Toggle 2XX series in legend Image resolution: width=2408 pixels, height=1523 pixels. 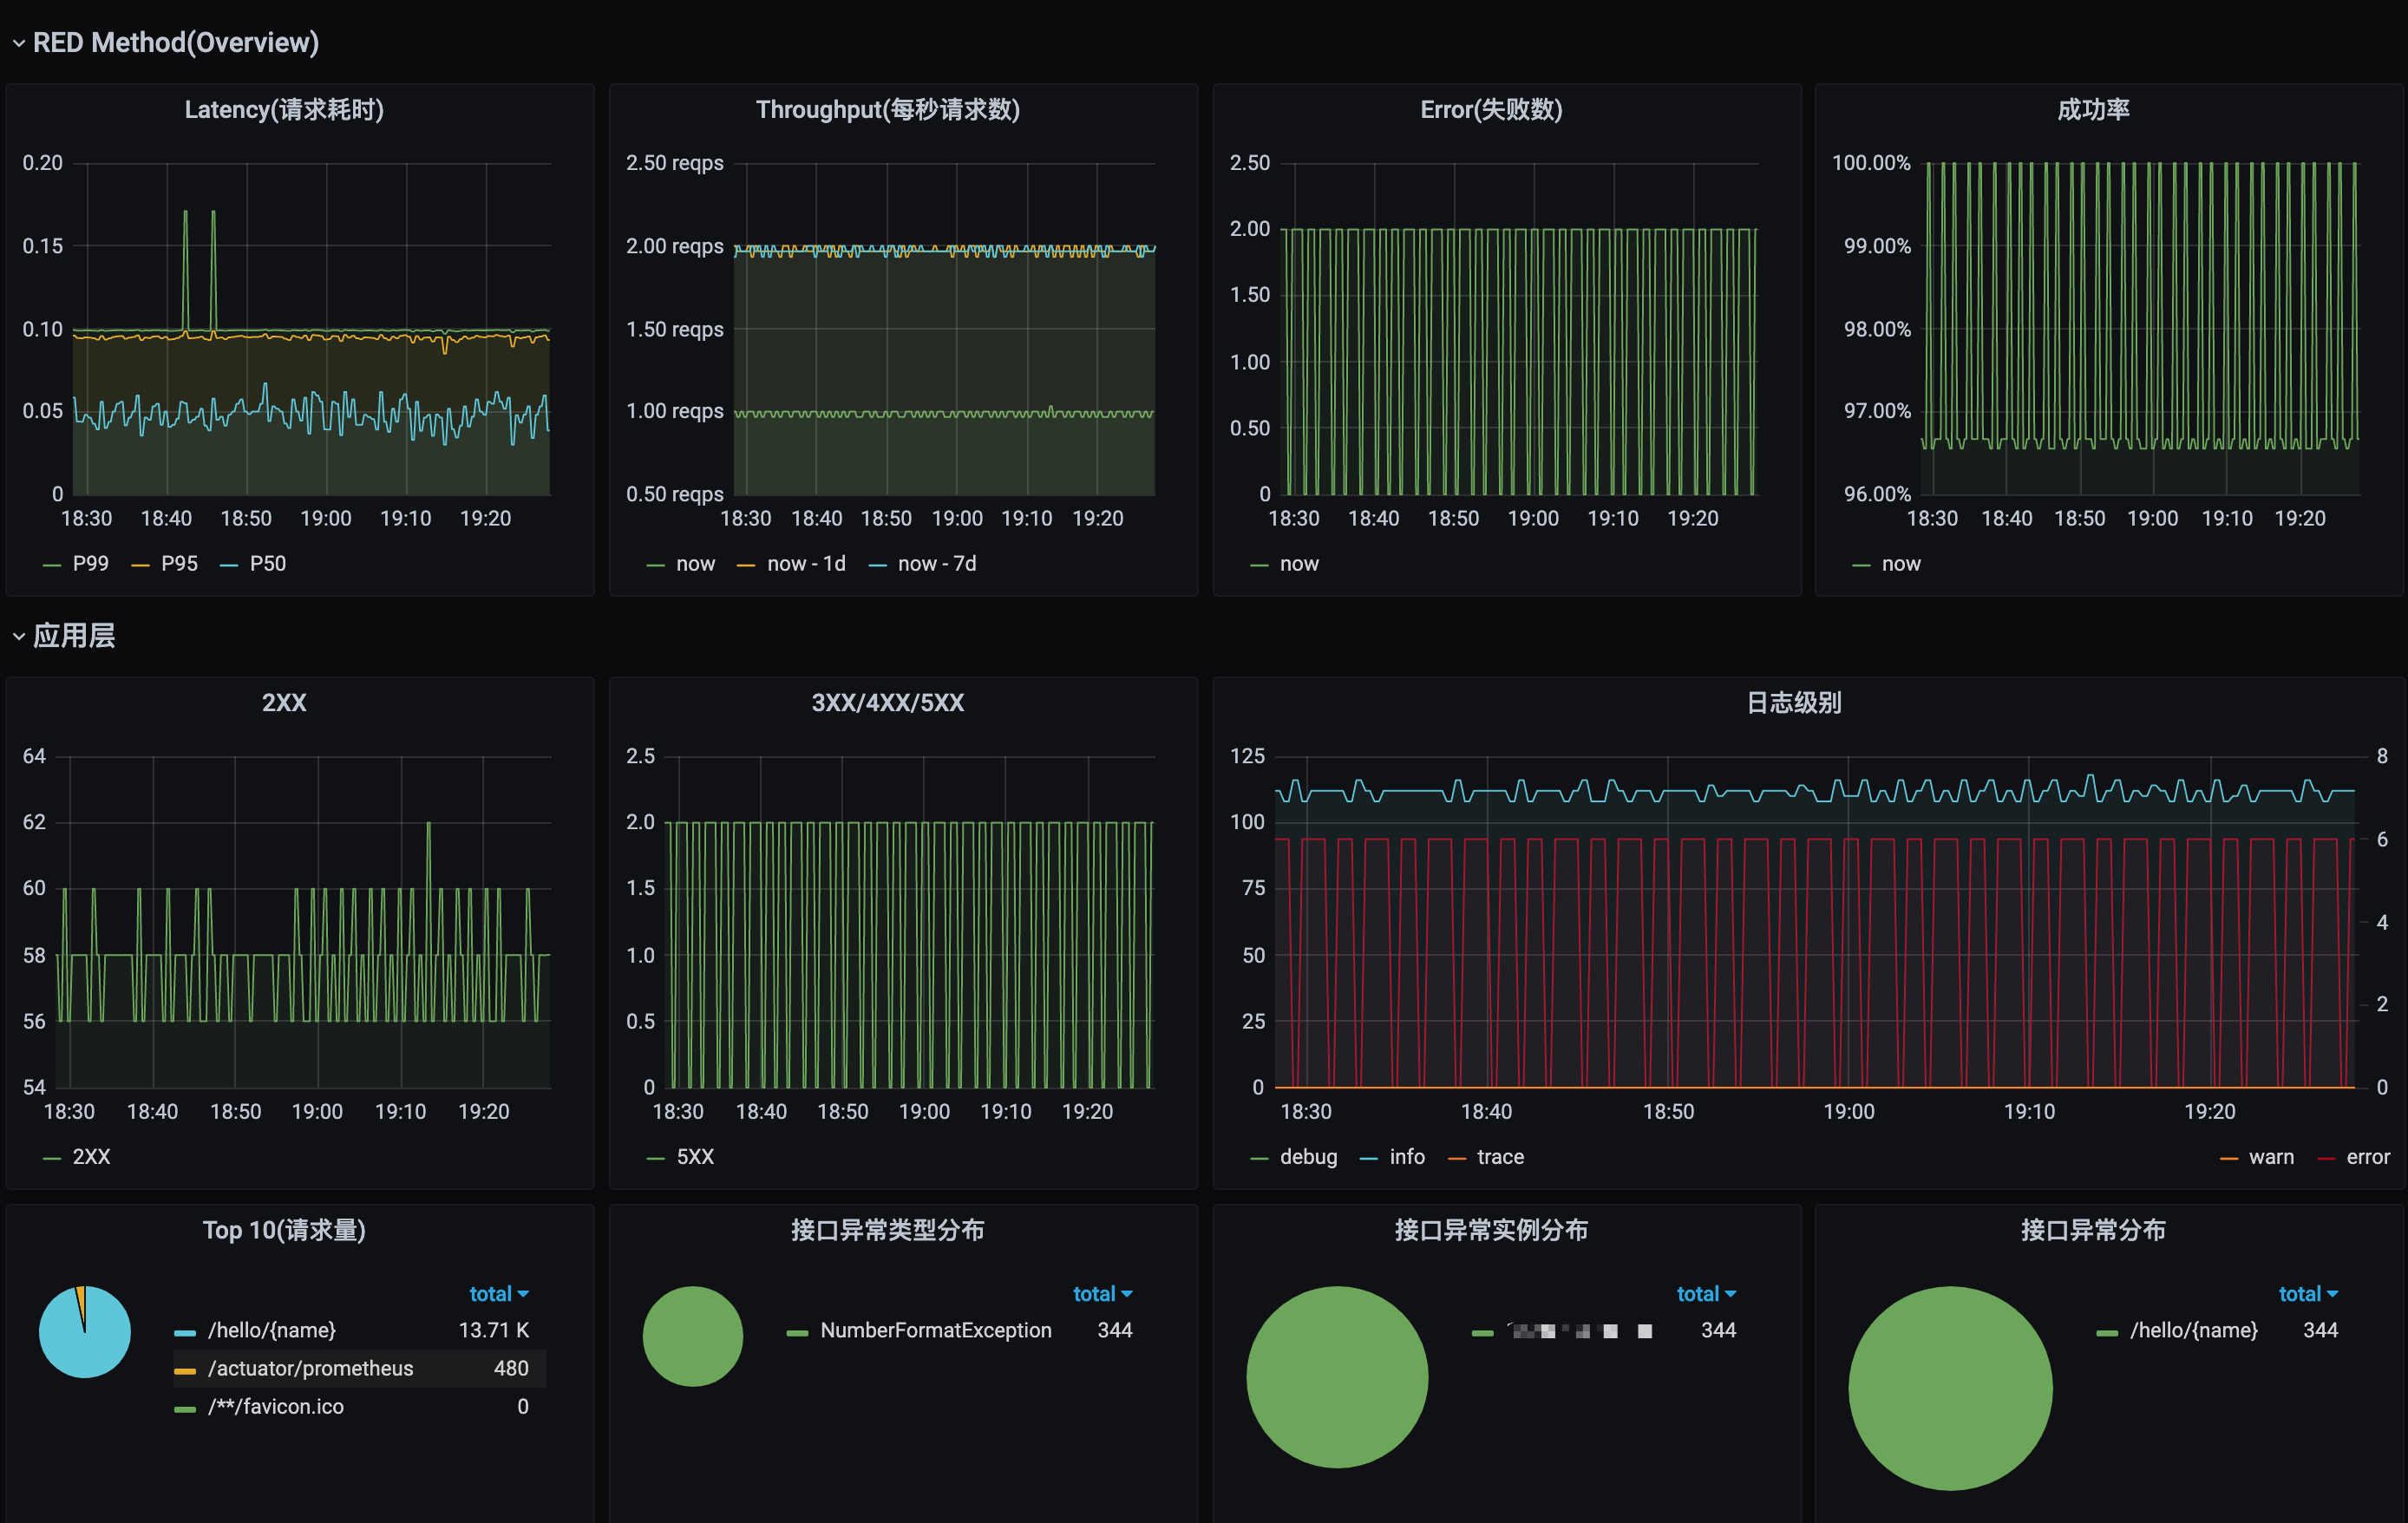[x=91, y=1157]
